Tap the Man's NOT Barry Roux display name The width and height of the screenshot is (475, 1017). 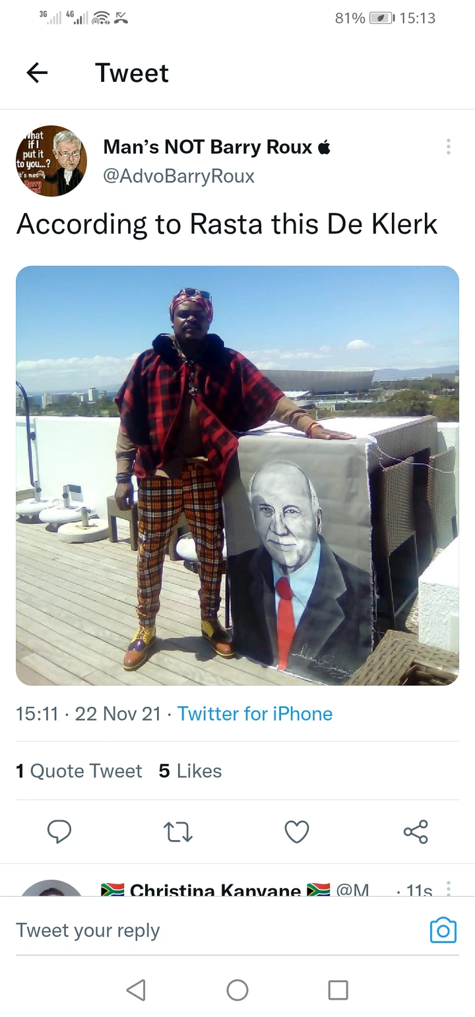(x=208, y=147)
